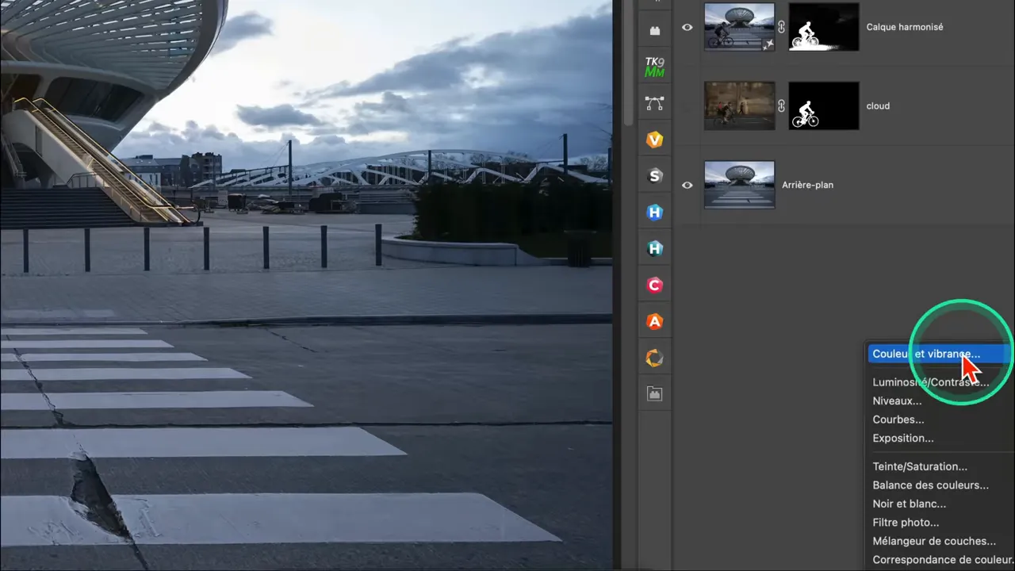Click the orange V hexagon plugin icon
The width and height of the screenshot is (1015, 571).
(654, 140)
